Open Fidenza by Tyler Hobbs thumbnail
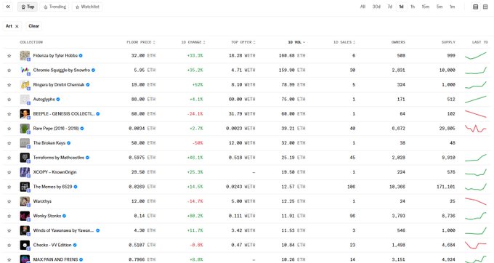 click(x=25, y=56)
